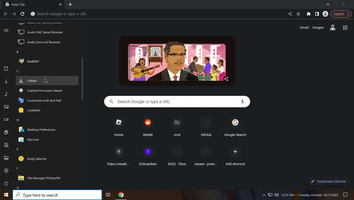Click the voice search microphone icon
The width and height of the screenshot is (354, 200).
point(242,102)
